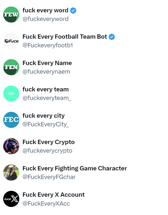Click the mint fuck every team avatar

point(11,94)
